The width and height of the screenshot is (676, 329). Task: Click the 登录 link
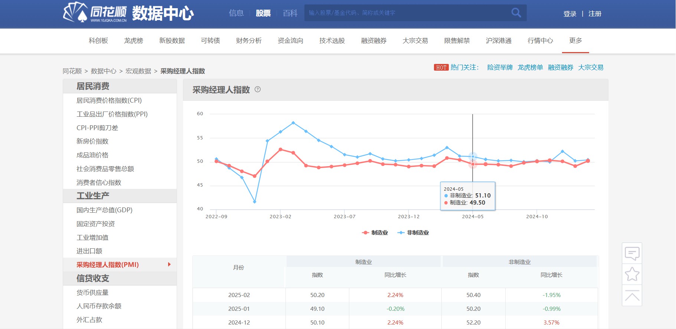(x=569, y=14)
